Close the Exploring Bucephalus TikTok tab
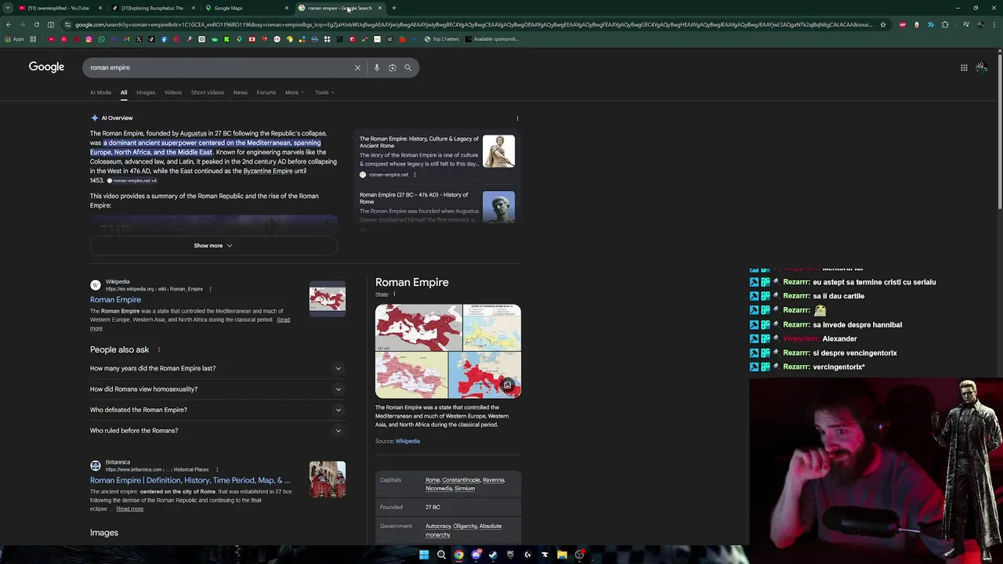Screen dimensions: 1003x564 point(194,8)
